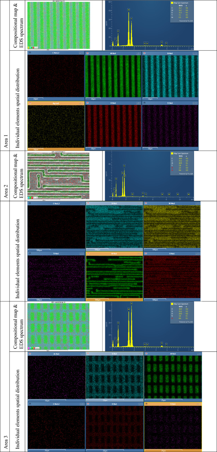Click the Area 2 yellow W Mα1 map
The image size is (217, 452).
(172, 226)
